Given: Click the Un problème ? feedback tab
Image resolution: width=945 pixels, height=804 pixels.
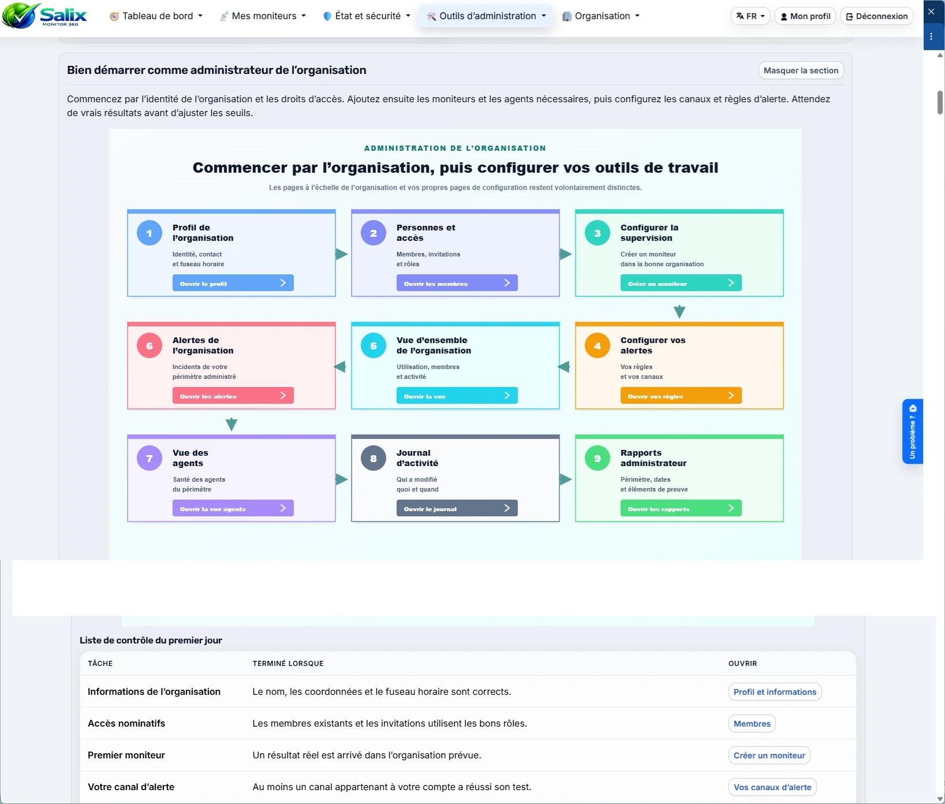Looking at the screenshot, I should click(913, 431).
